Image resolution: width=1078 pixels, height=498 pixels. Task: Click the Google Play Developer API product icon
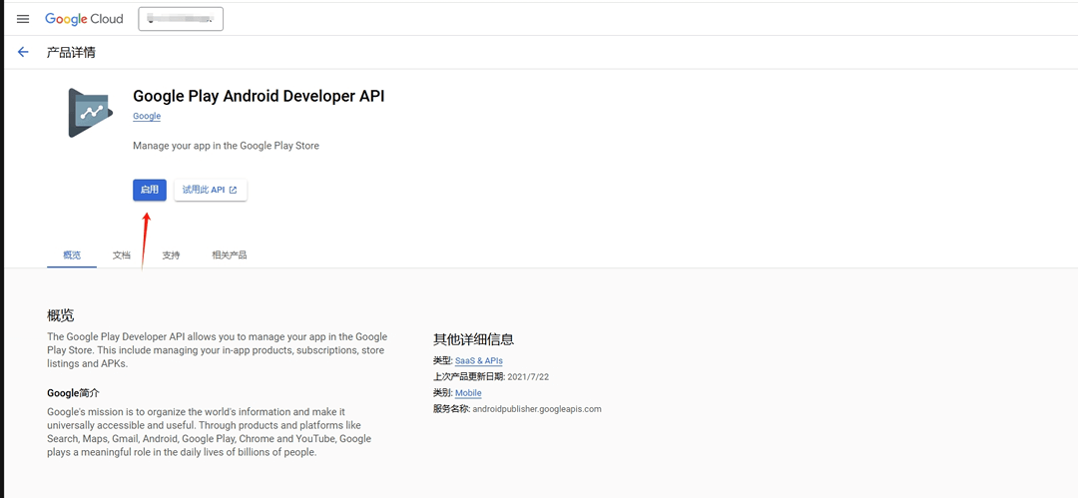point(91,113)
